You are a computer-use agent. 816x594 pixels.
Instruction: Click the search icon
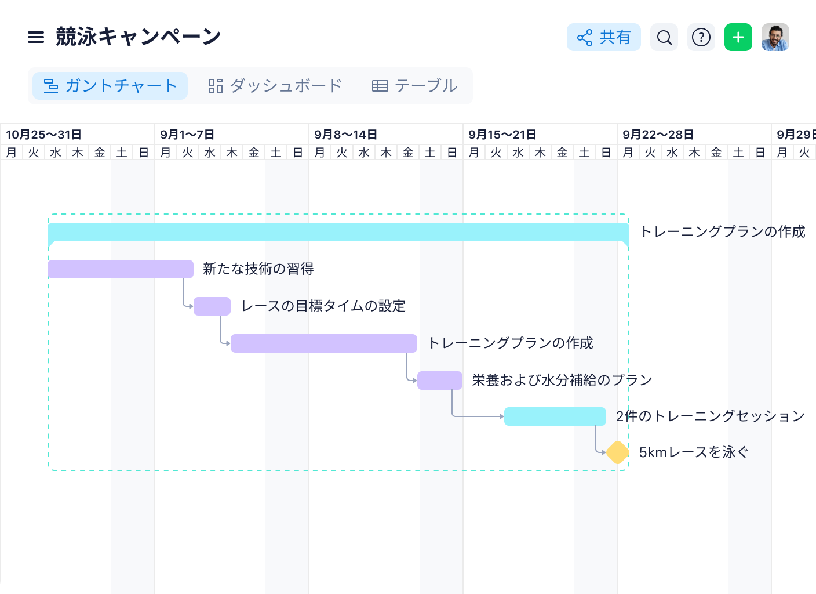pos(664,37)
